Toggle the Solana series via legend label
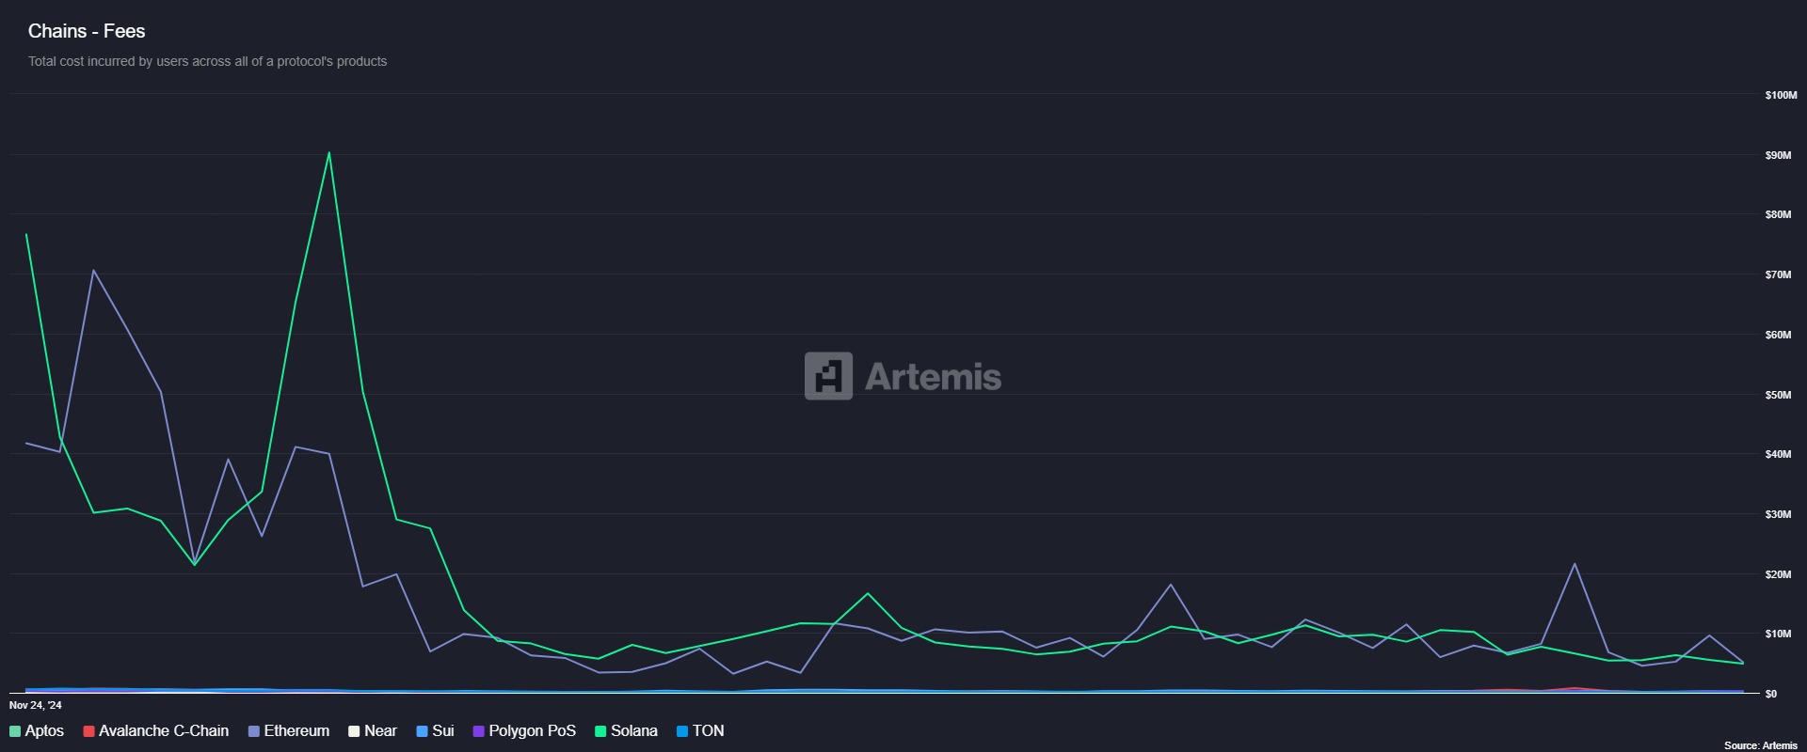 pos(633,731)
